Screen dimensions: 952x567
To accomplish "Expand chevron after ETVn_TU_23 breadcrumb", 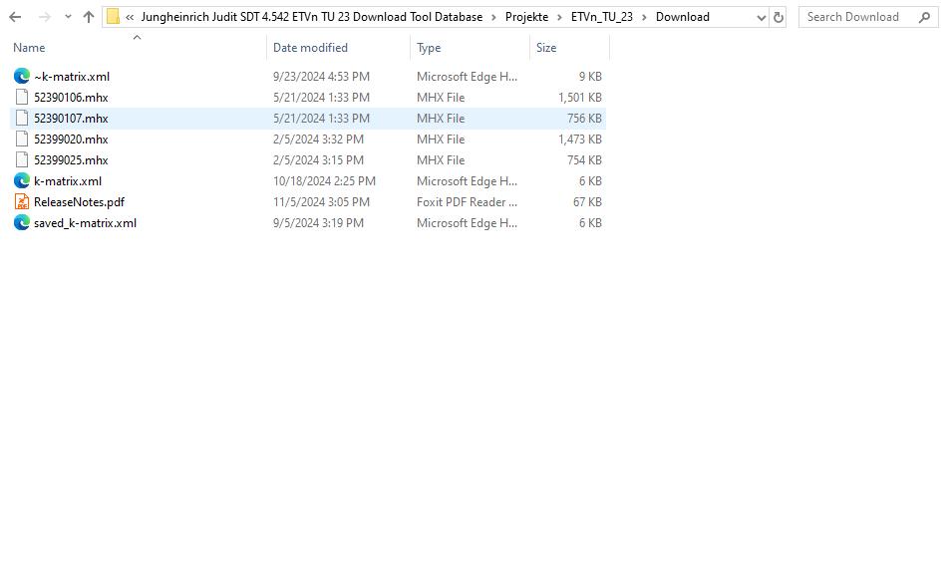I will point(644,17).
